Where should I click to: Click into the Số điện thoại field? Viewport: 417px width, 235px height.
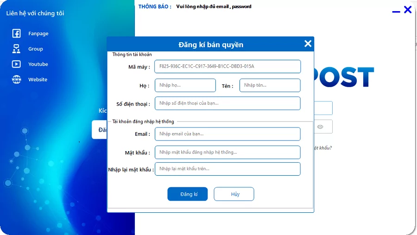point(227,103)
